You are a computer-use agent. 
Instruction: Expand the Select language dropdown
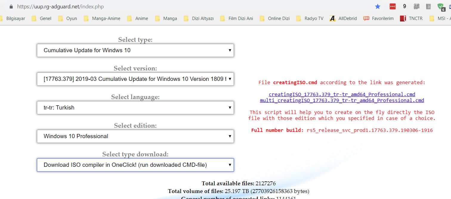[x=135, y=108]
